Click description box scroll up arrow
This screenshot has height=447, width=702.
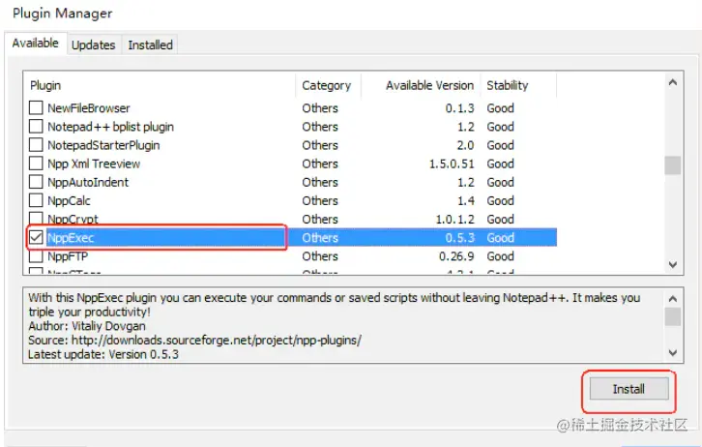click(x=672, y=298)
